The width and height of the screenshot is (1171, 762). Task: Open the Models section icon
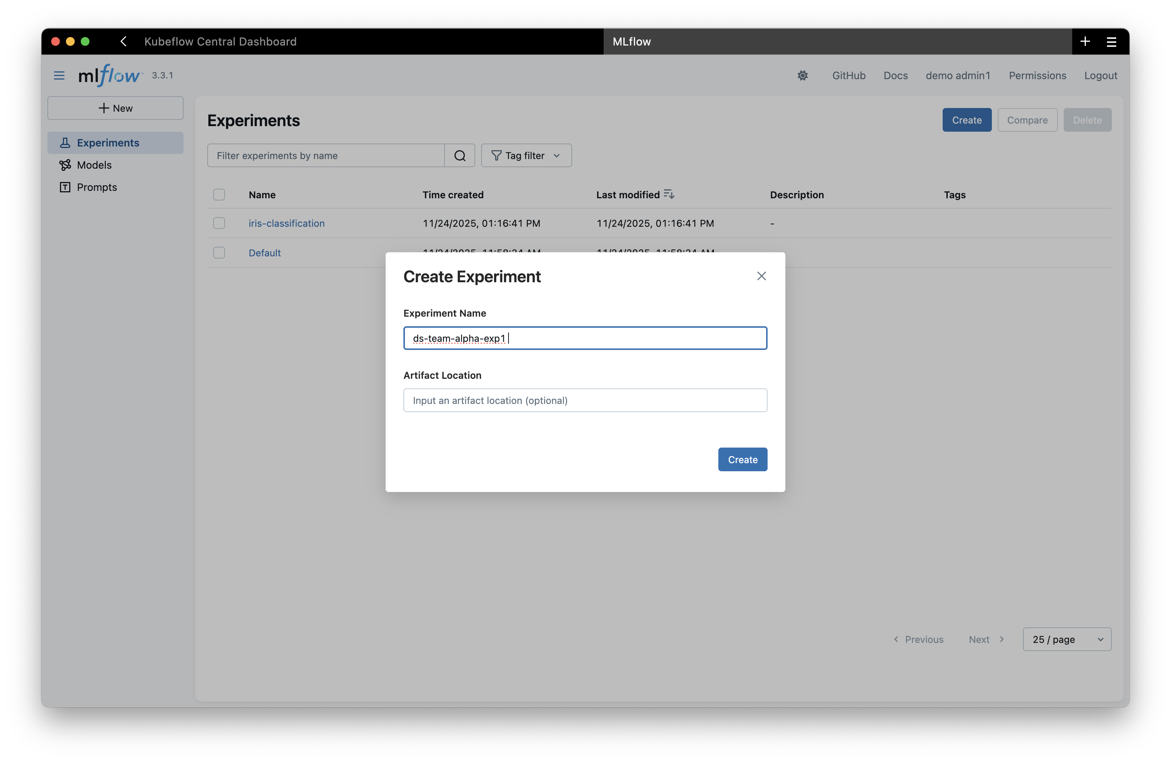tap(66, 165)
